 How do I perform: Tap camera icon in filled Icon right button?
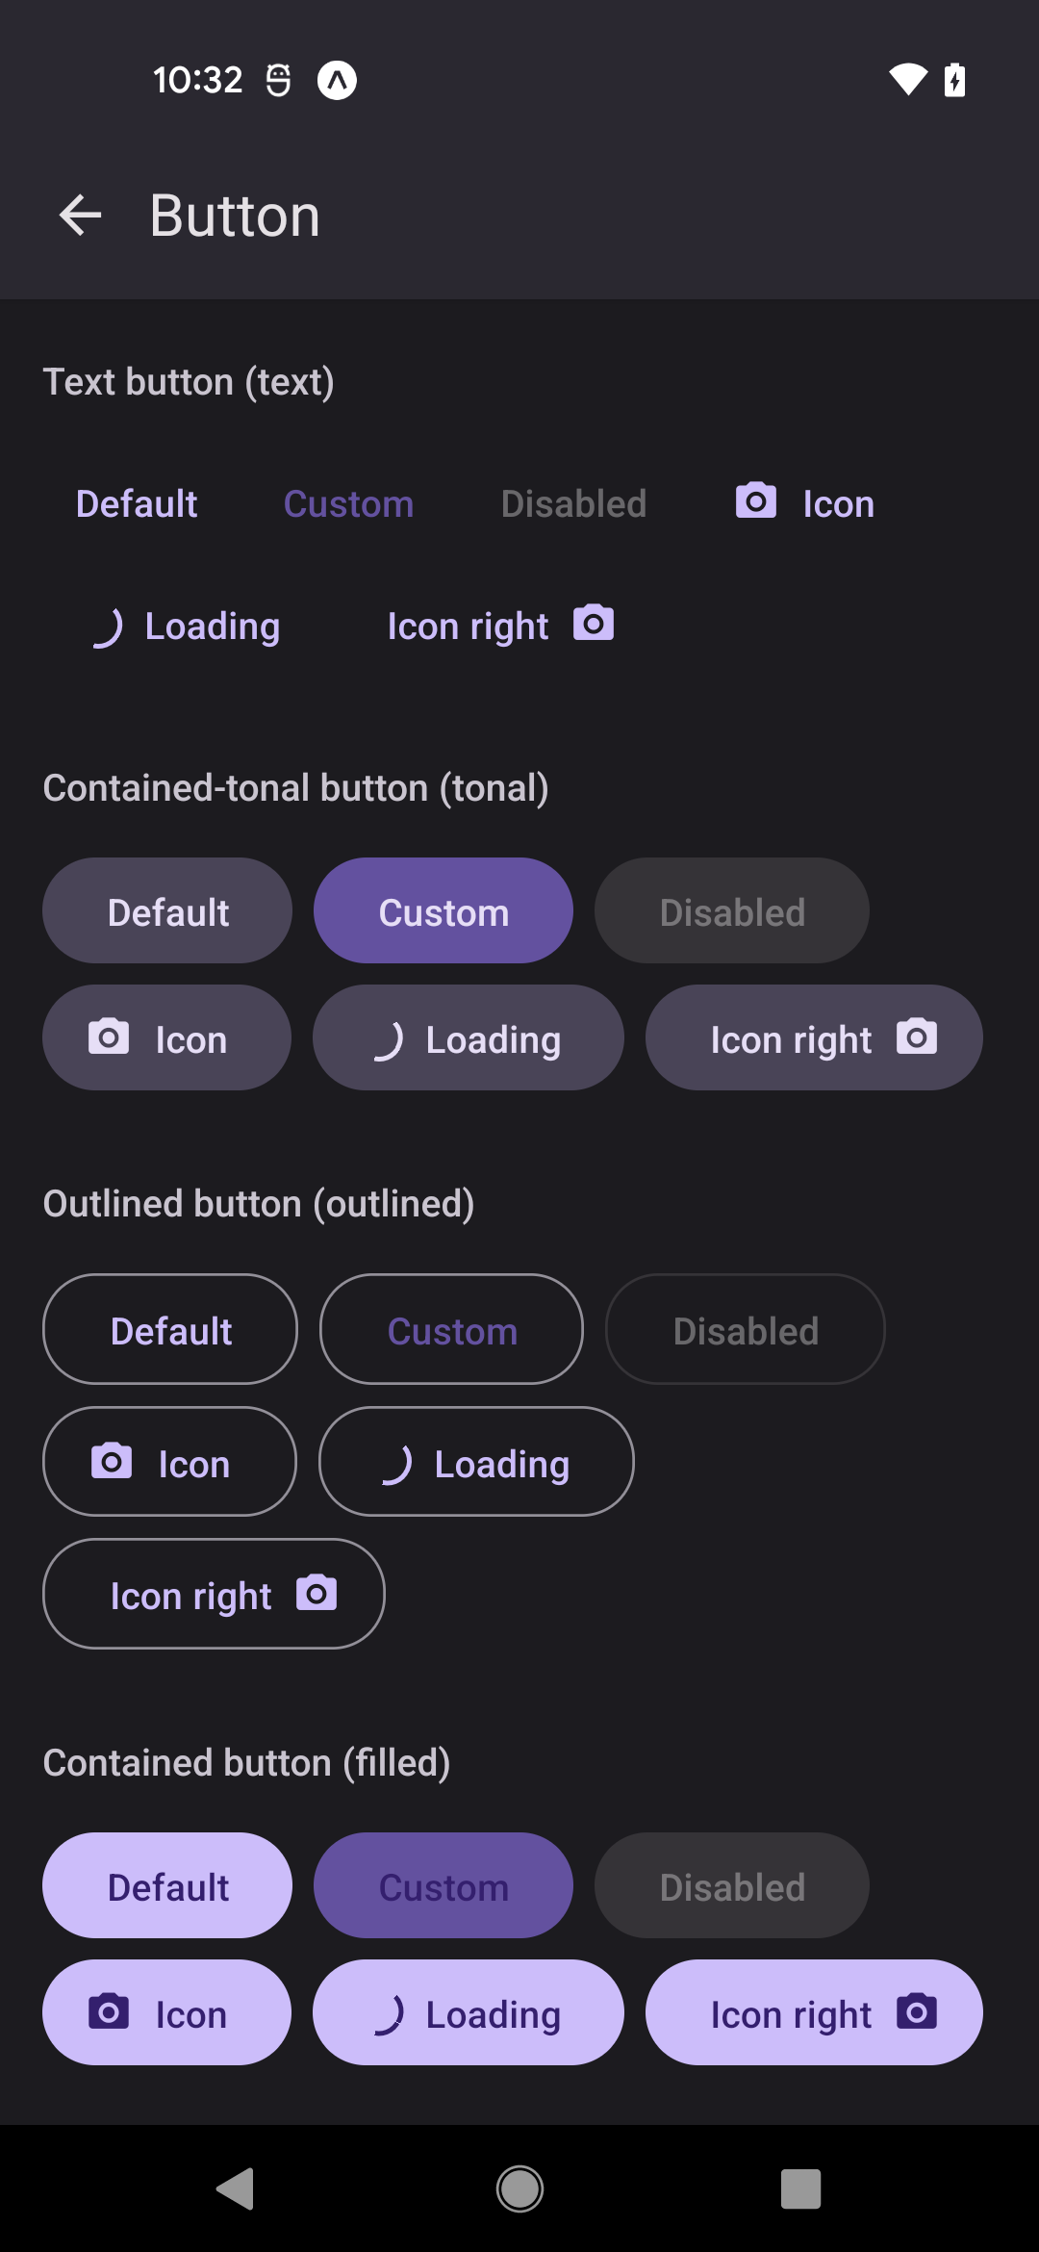coord(917,2011)
